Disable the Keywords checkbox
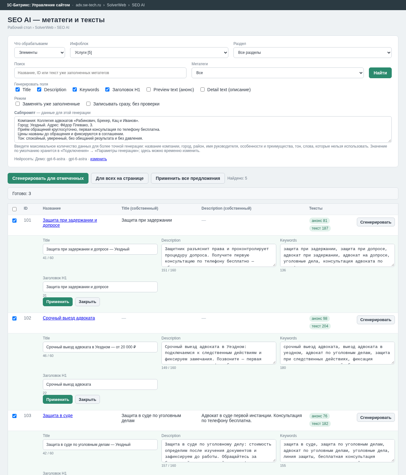This screenshot has height=475, width=406. [x=75, y=90]
